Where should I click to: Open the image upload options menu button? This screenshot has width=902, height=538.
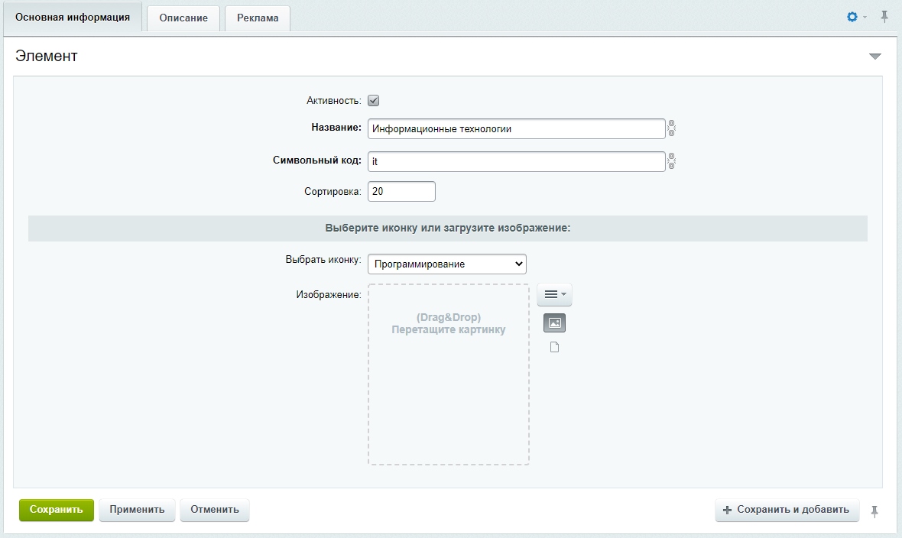554,295
